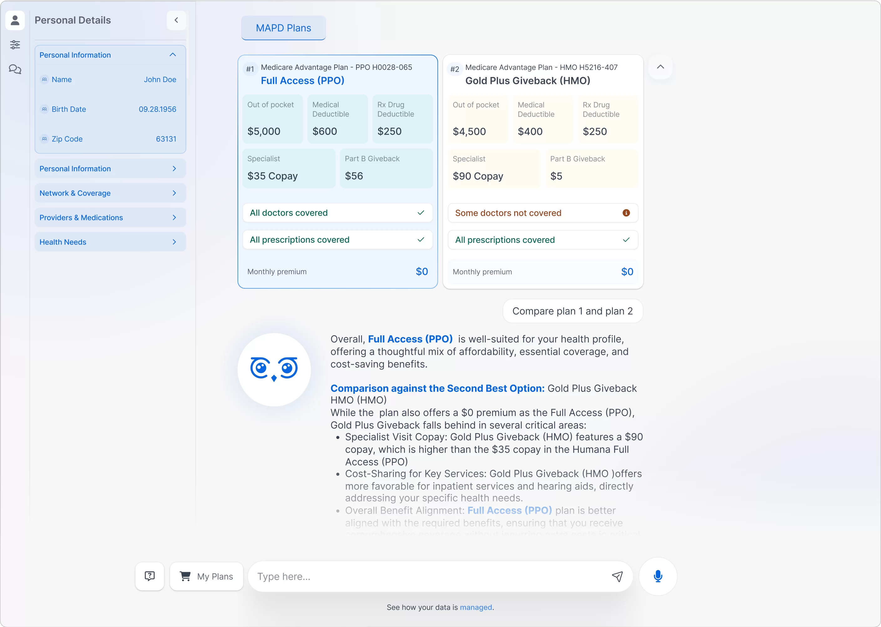
Task: Click the Type here message input field
Action: tap(424, 576)
